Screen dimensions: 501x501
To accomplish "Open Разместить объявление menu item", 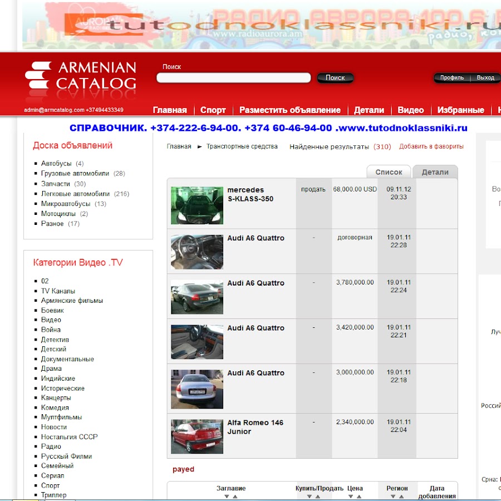I will click(290, 110).
